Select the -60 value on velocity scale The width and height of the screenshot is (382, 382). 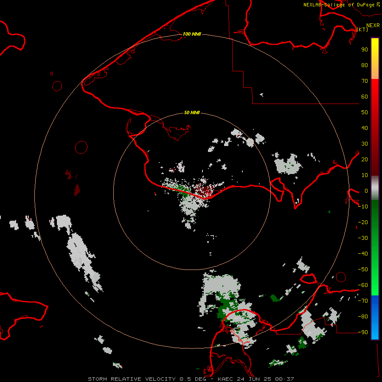[363, 285]
